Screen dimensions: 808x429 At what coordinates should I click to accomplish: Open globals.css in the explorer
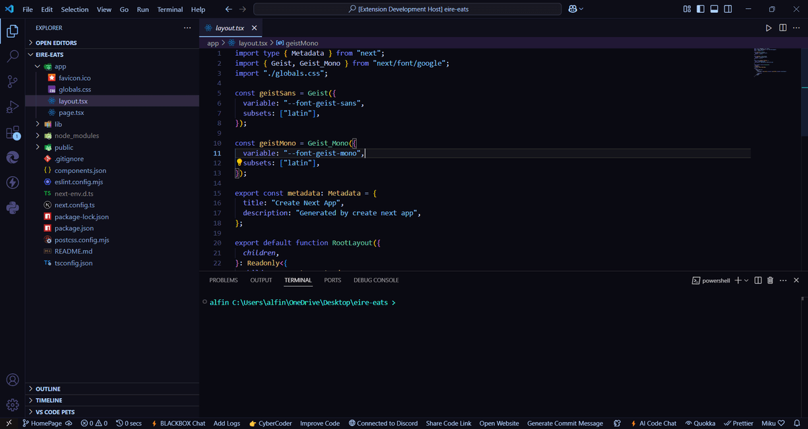pos(112,89)
